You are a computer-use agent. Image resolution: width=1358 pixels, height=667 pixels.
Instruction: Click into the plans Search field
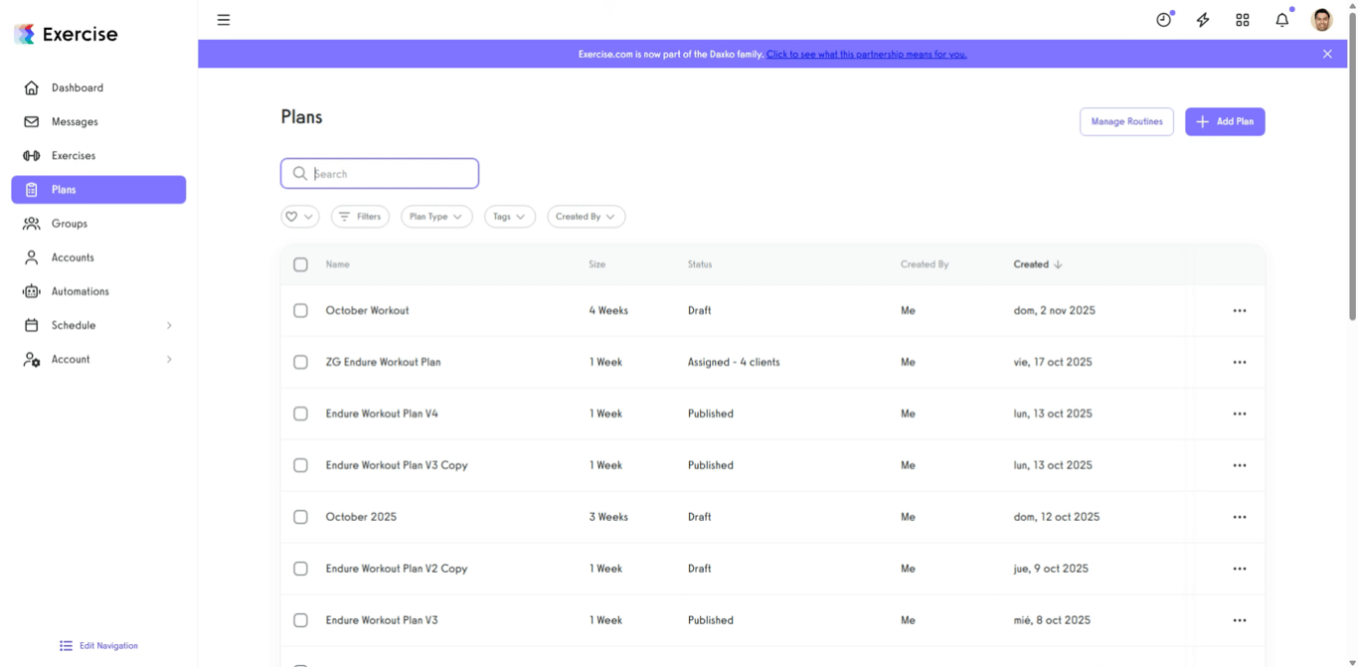click(x=380, y=173)
